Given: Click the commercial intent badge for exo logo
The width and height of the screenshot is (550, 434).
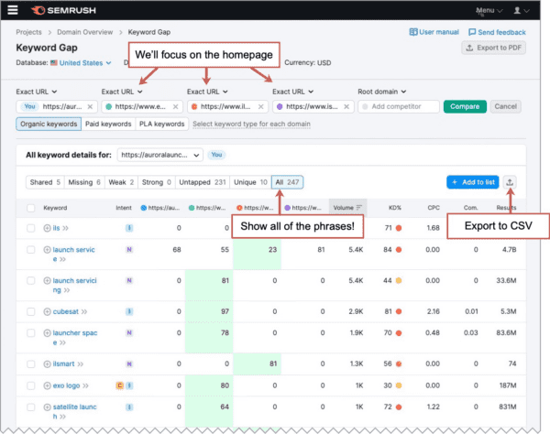Looking at the screenshot, I should 119,385.
